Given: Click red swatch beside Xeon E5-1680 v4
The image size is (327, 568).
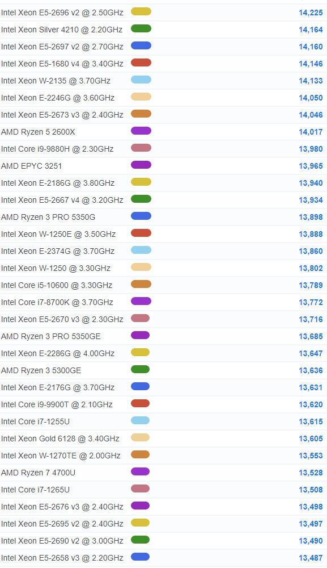Looking at the screenshot, I should [x=141, y=62].
